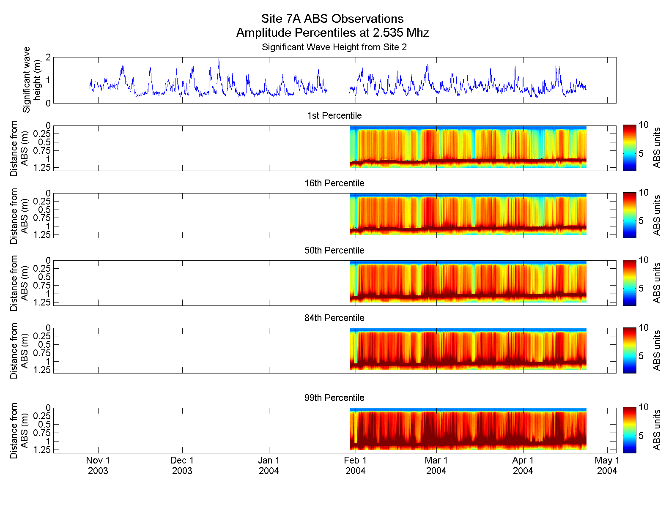Click the '1st Percentile' panel heading
The image size is (666, 507).
pos(334,116)
